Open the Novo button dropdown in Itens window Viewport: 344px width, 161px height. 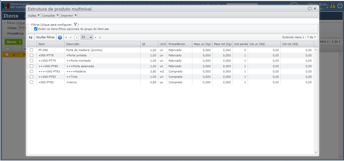pos(20,42)
